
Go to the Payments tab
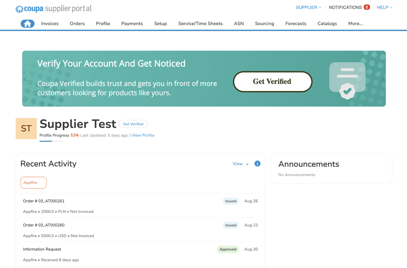click(x=132, y=24)
